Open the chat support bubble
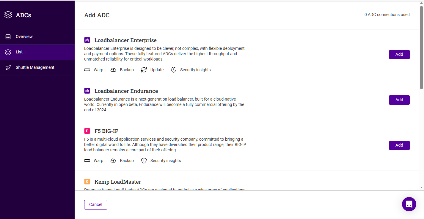Screen dimensions: 424x219 coord(409,204)
